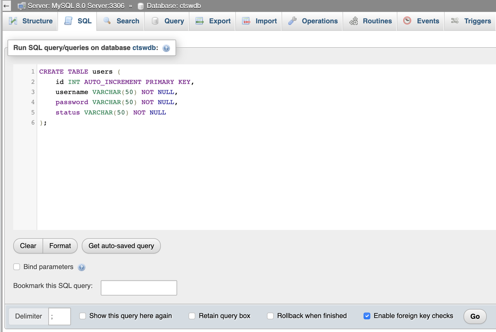Check Show this query here again
Viewport: 496px width, 332px height.
point(83,316)
